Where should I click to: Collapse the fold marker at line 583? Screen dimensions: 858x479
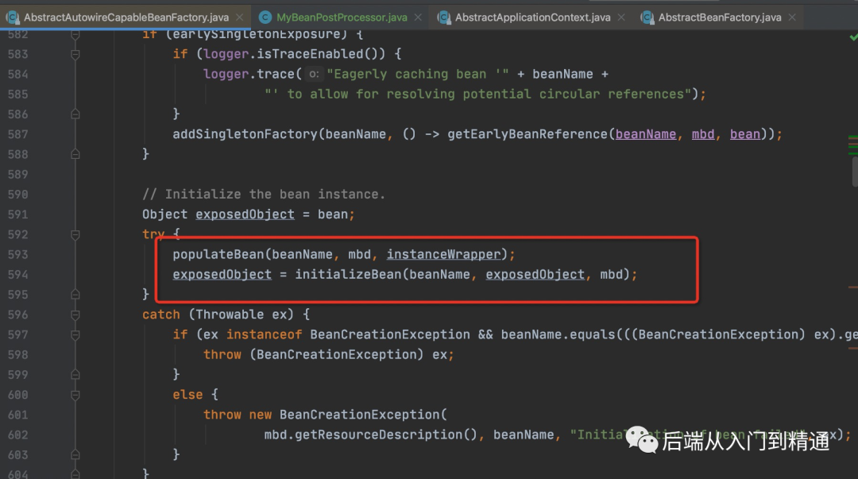pos(75,54)
